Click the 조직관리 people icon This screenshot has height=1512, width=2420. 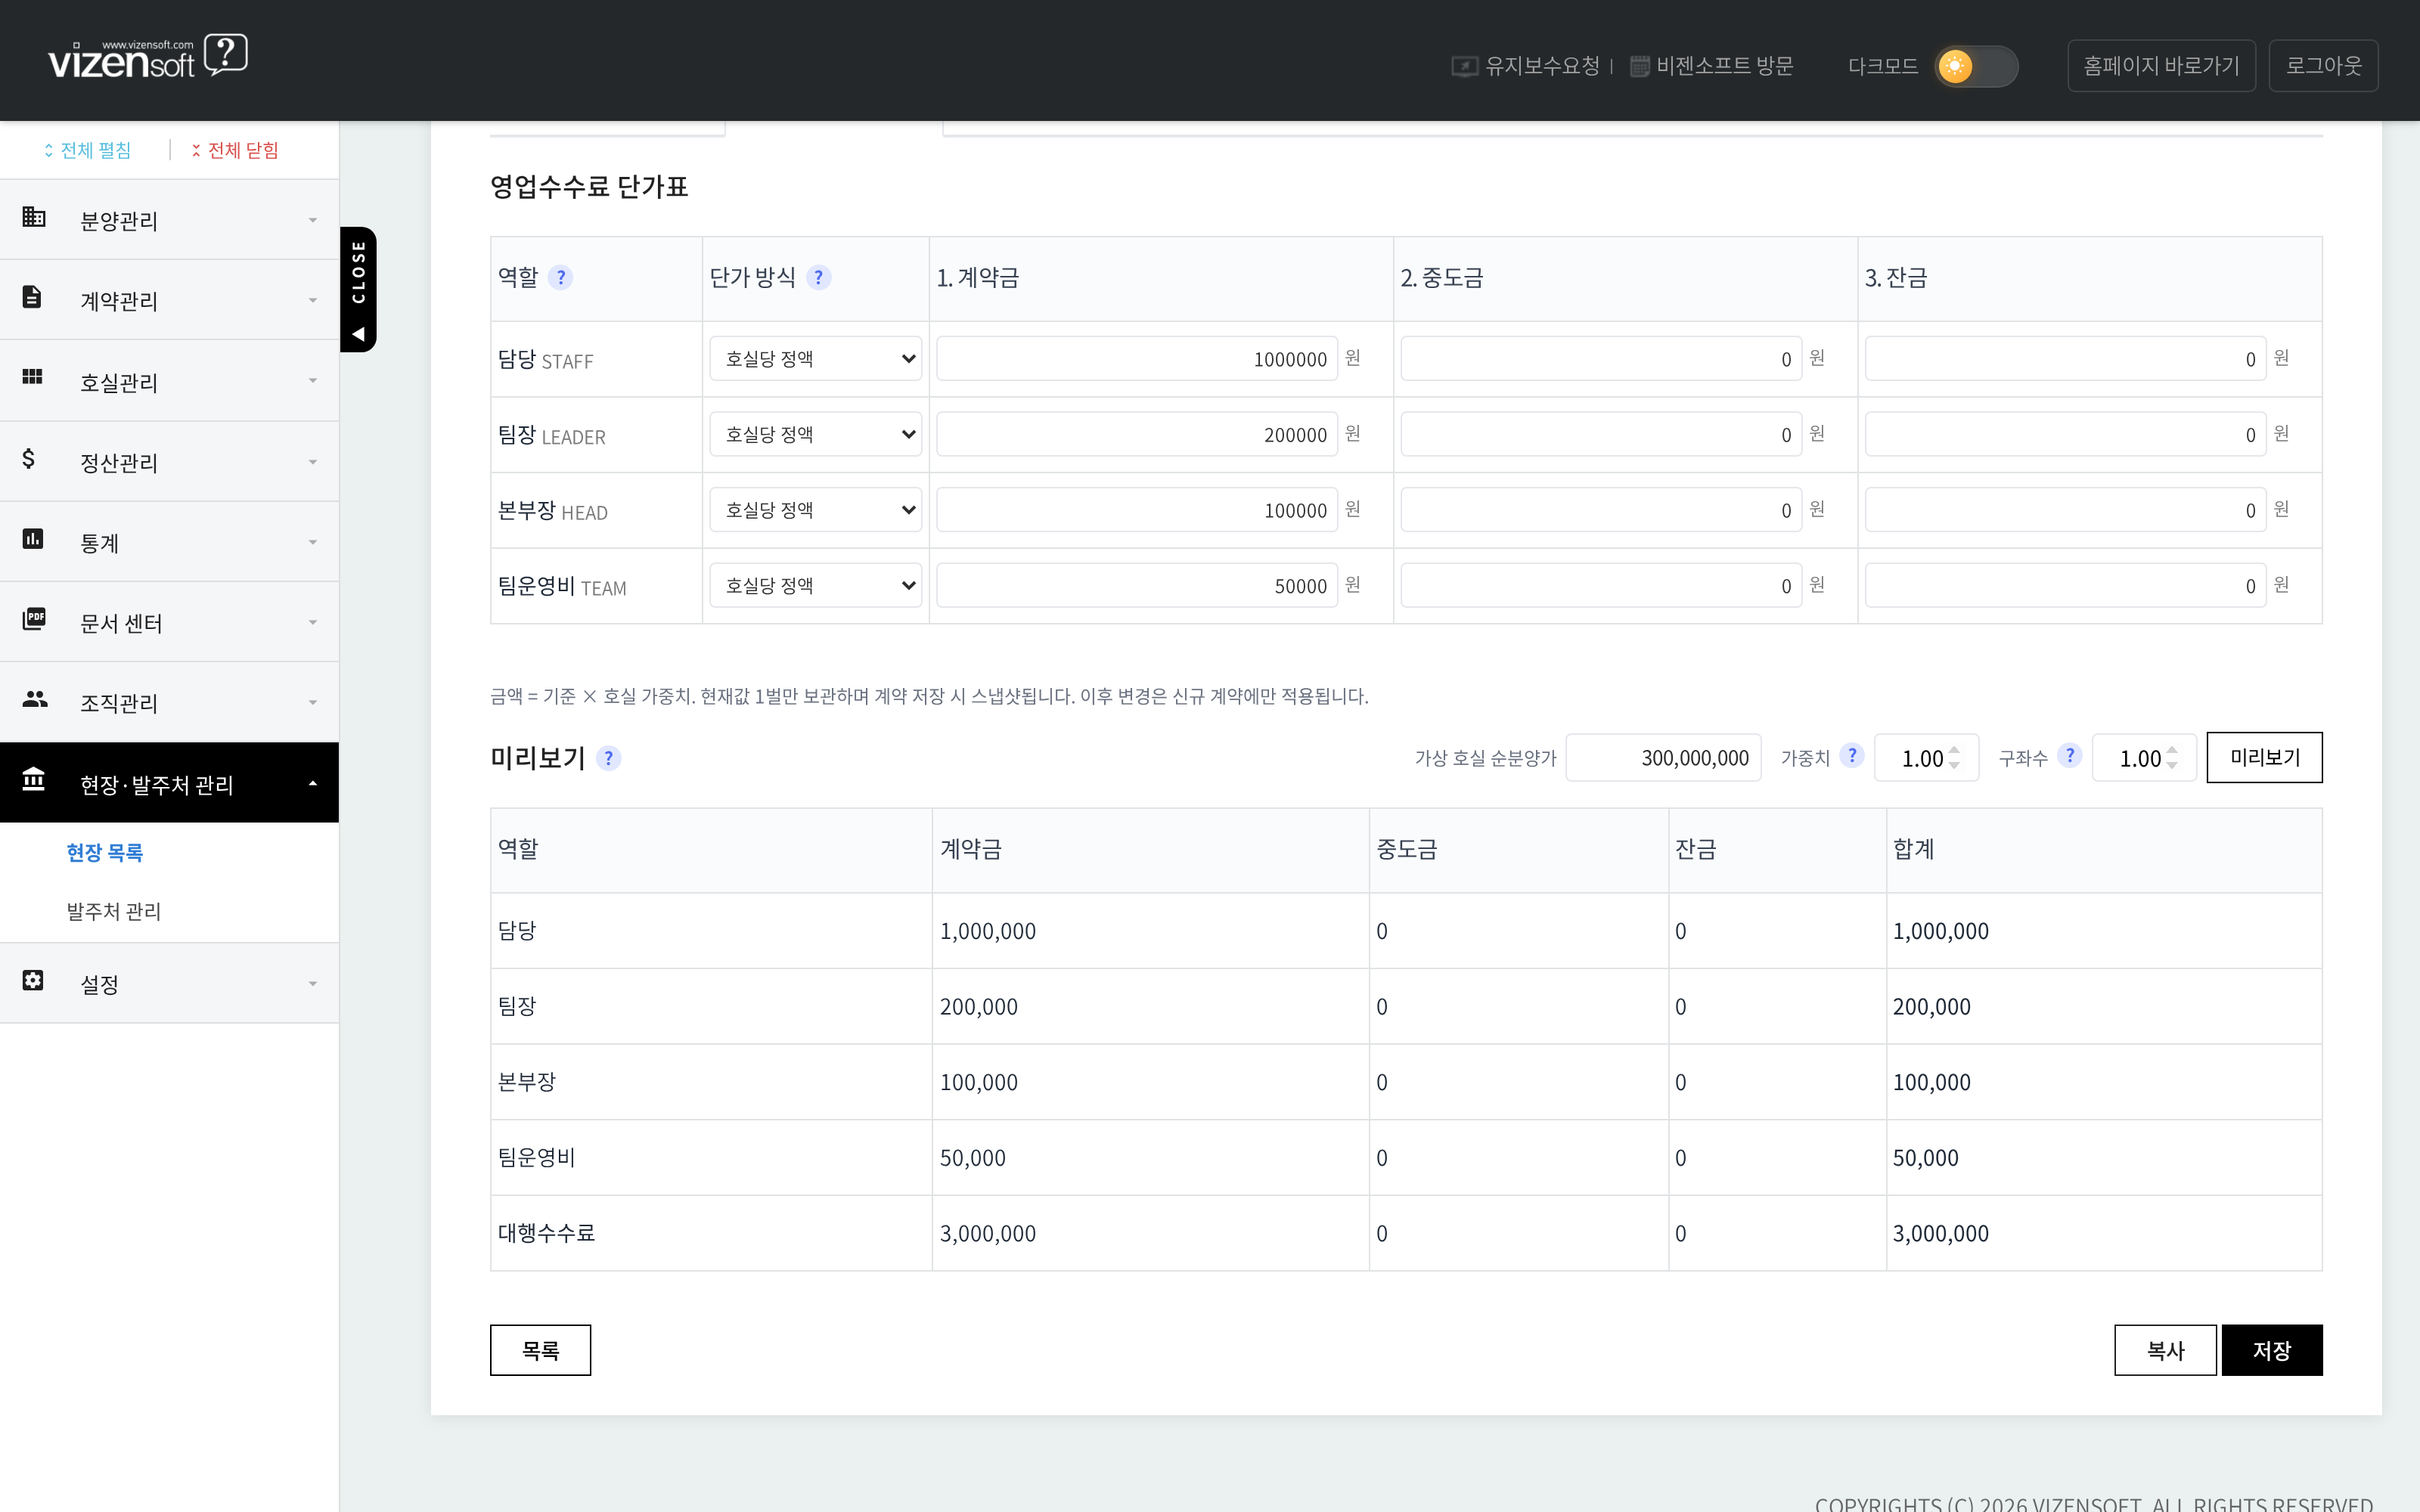point(34,699)
